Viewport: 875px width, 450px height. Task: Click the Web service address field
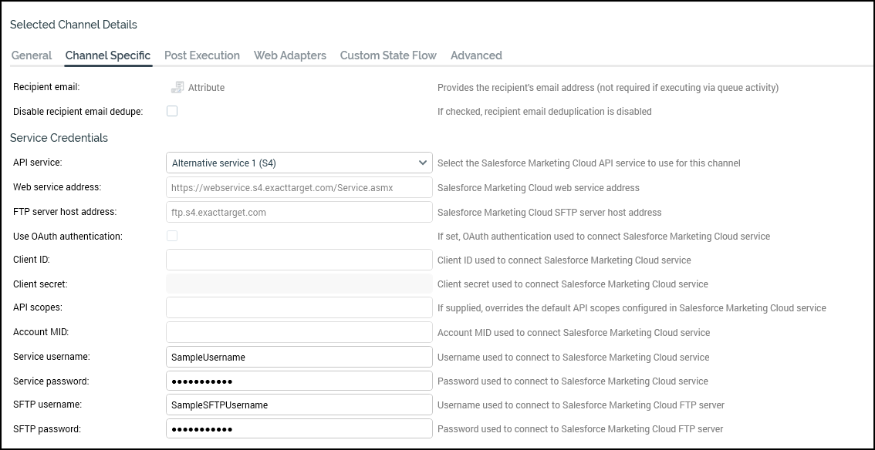tap(299, 187)
